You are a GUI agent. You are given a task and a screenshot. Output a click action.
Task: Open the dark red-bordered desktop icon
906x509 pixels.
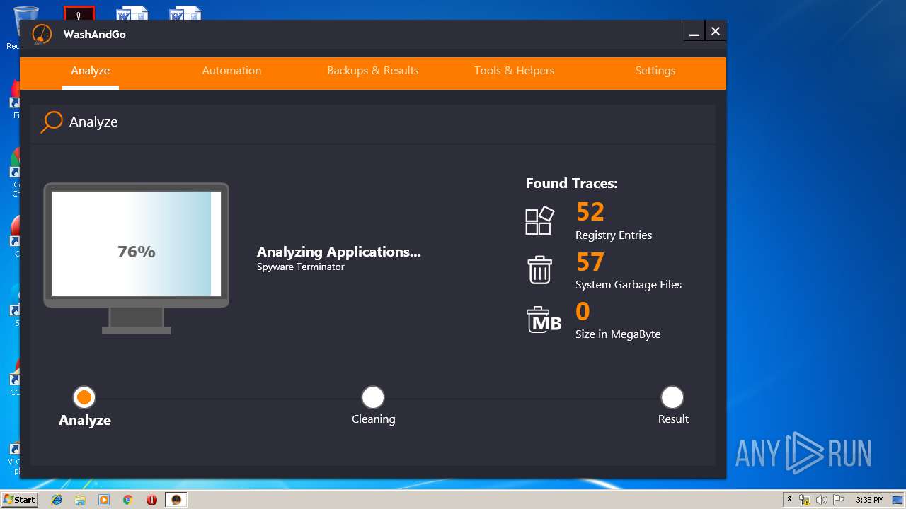click(x=79, y=13)
